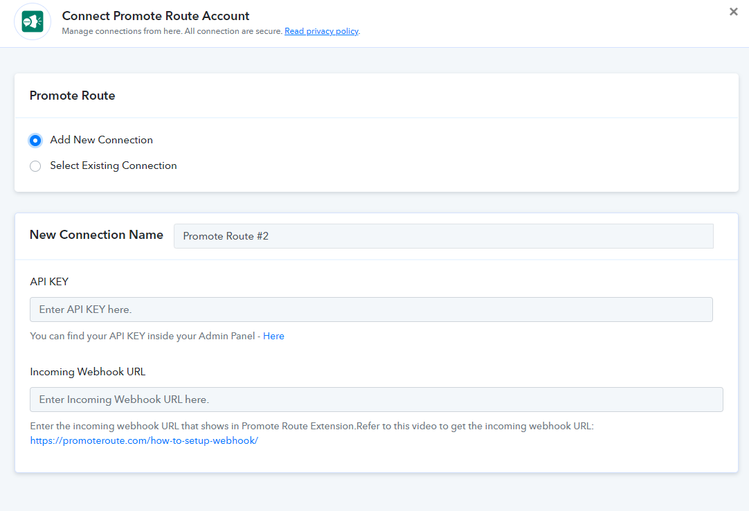Click the 'API KEY' field label
Viewport: 749px width, 511px height.
[x=49, y=282]
